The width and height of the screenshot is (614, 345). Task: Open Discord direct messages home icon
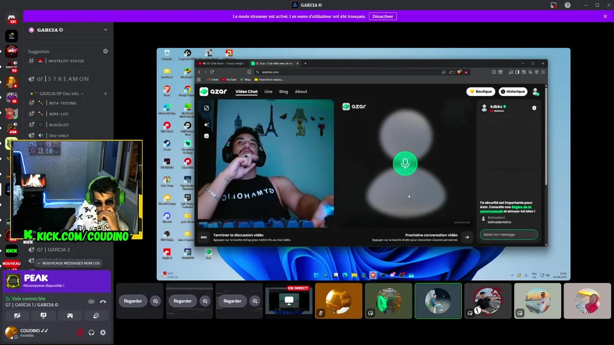coord(12,19)
